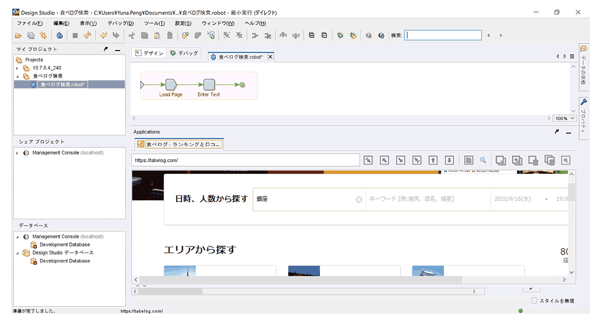The image size is (601, 321).
Task: Open the ヘルプ(H) menu
Action: point(255,24)
